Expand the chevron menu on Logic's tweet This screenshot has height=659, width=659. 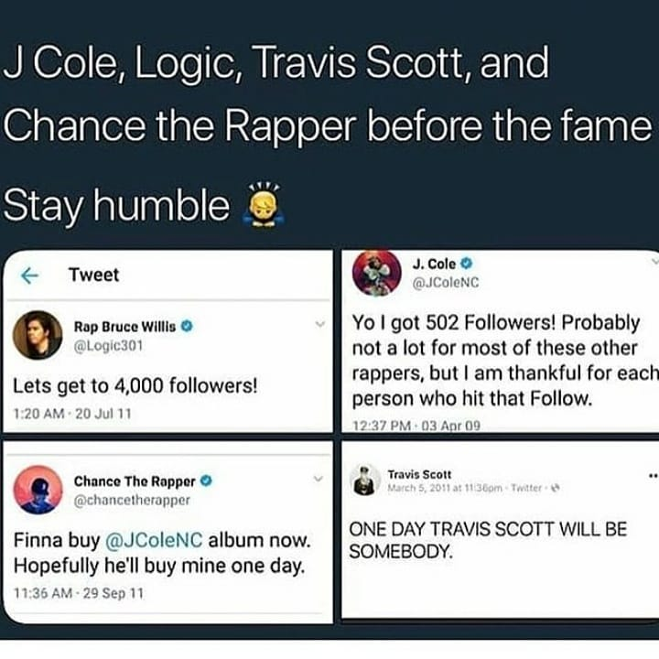320,324
